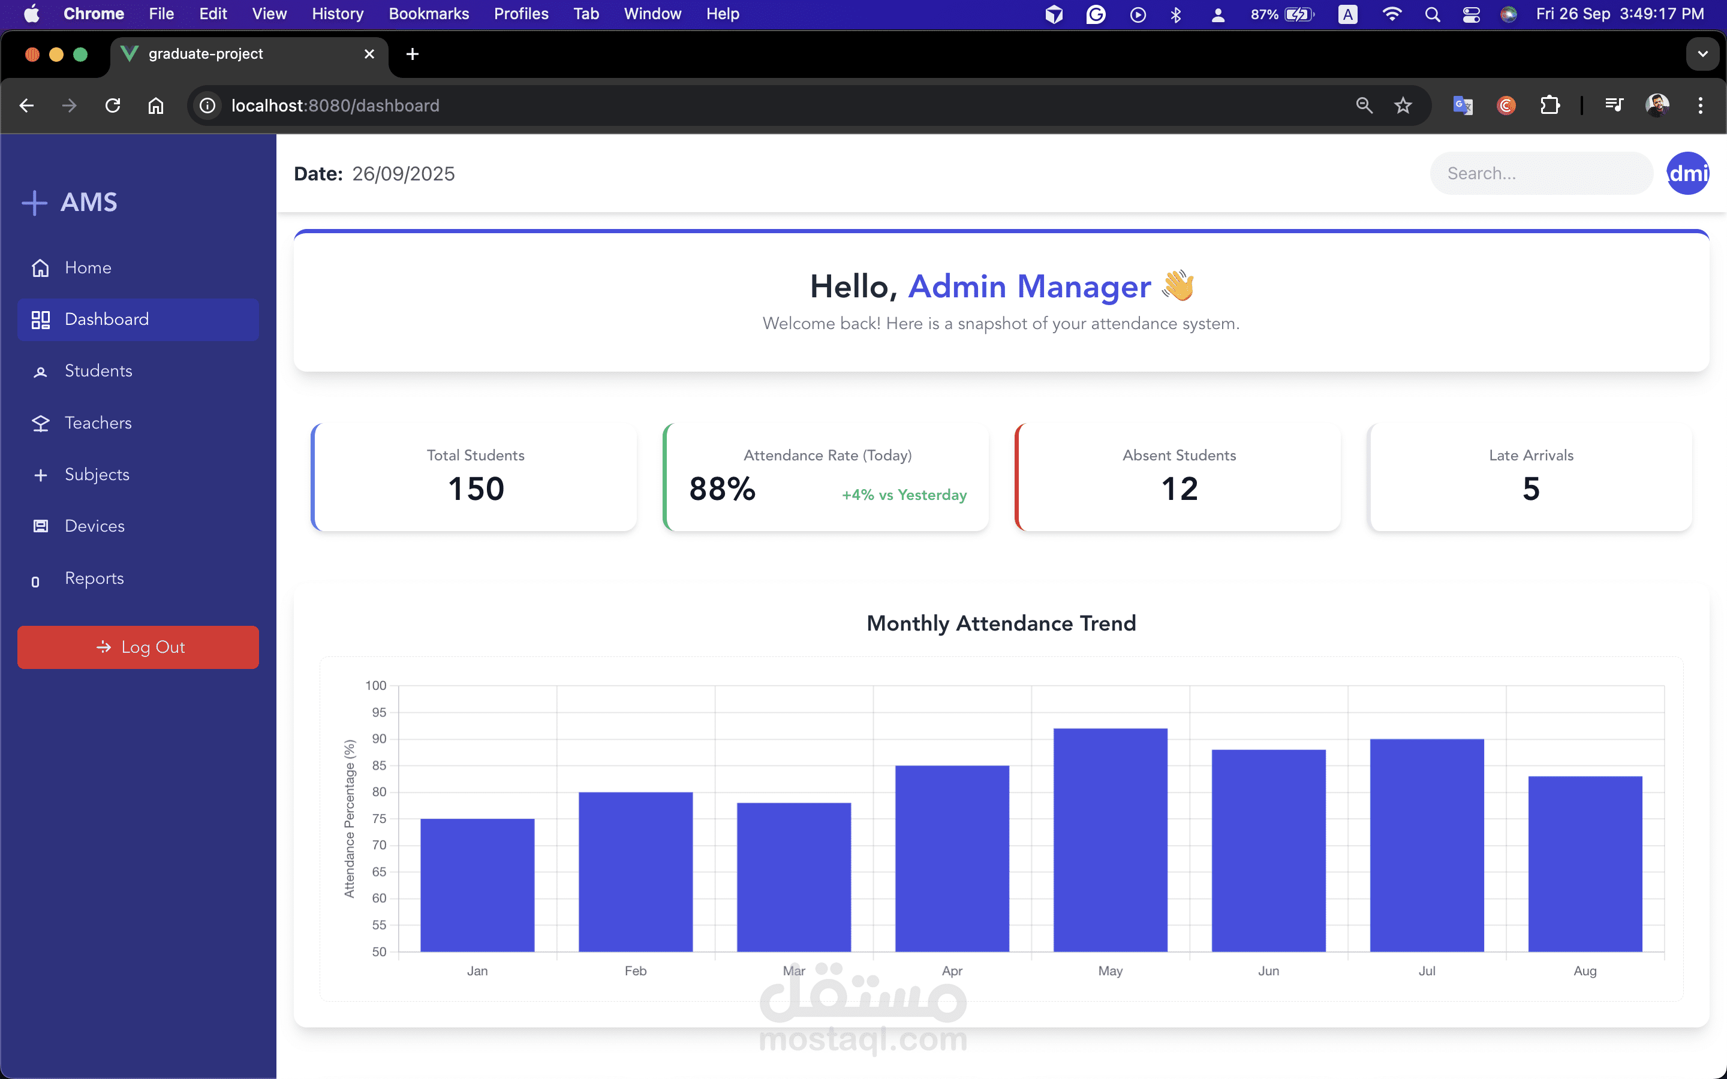The width and height of the screenshot is (1727, 1079).
Task: Open Students page from the sidebar
Action: click(x=138, y=371)
